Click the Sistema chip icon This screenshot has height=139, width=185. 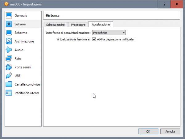click(x=9, y=24)
